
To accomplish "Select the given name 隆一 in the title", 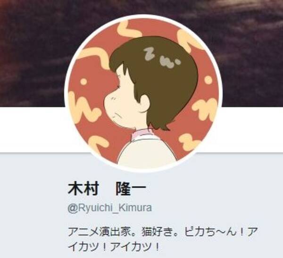I will 131,189.
